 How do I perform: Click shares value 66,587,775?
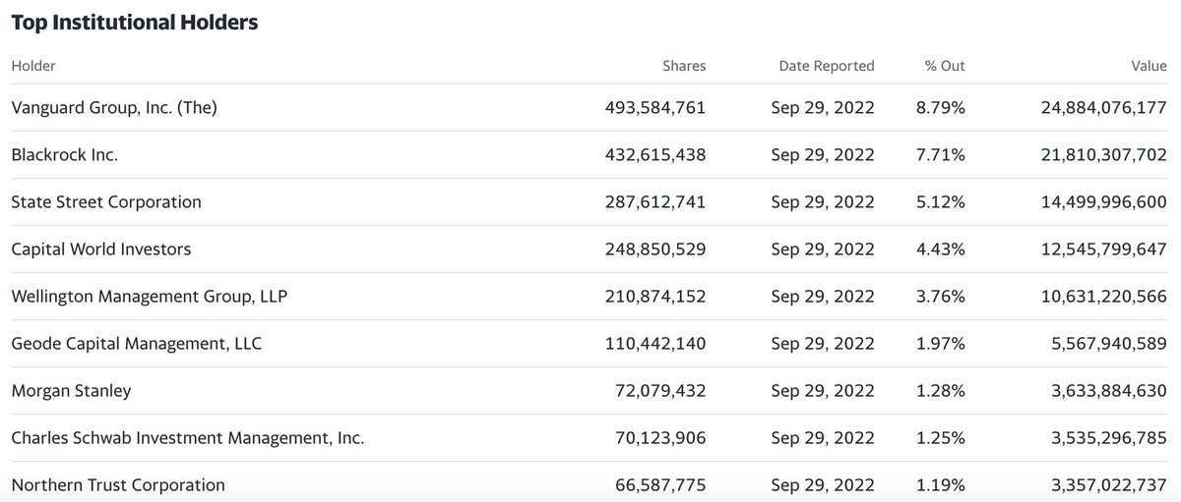660,485
